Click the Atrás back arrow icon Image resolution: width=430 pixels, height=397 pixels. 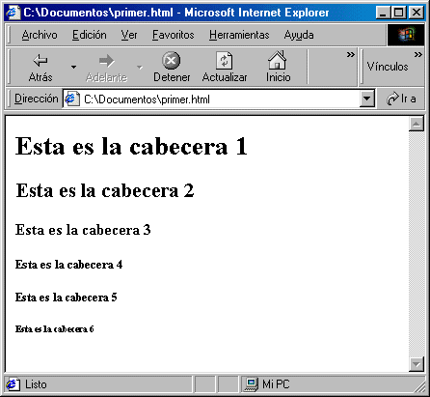pos(40,60)
